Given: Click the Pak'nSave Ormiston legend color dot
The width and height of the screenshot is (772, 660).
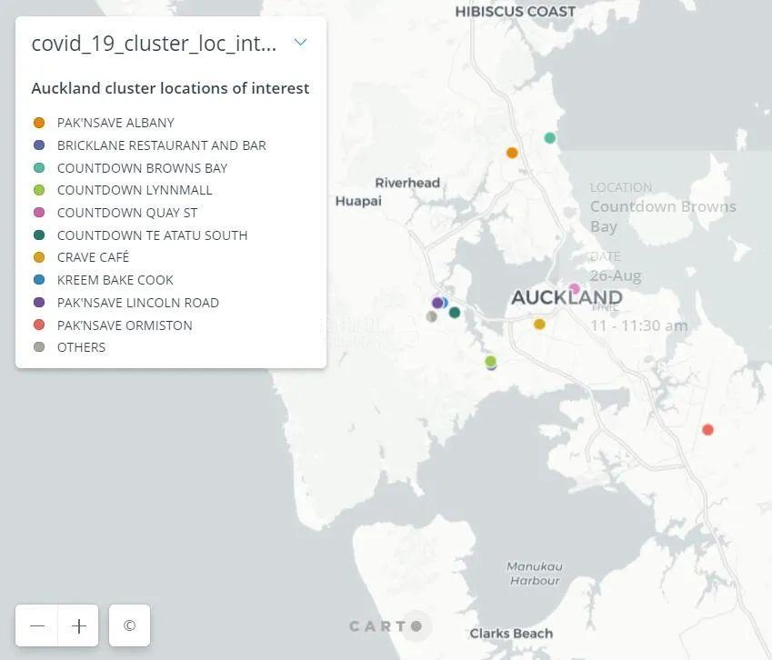Looking at the screenshot, I should [x=39, y=325].
